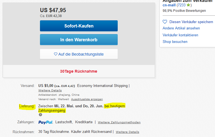Expand Weitere Details under Versand
215x137 pixels.
point(50,90)
